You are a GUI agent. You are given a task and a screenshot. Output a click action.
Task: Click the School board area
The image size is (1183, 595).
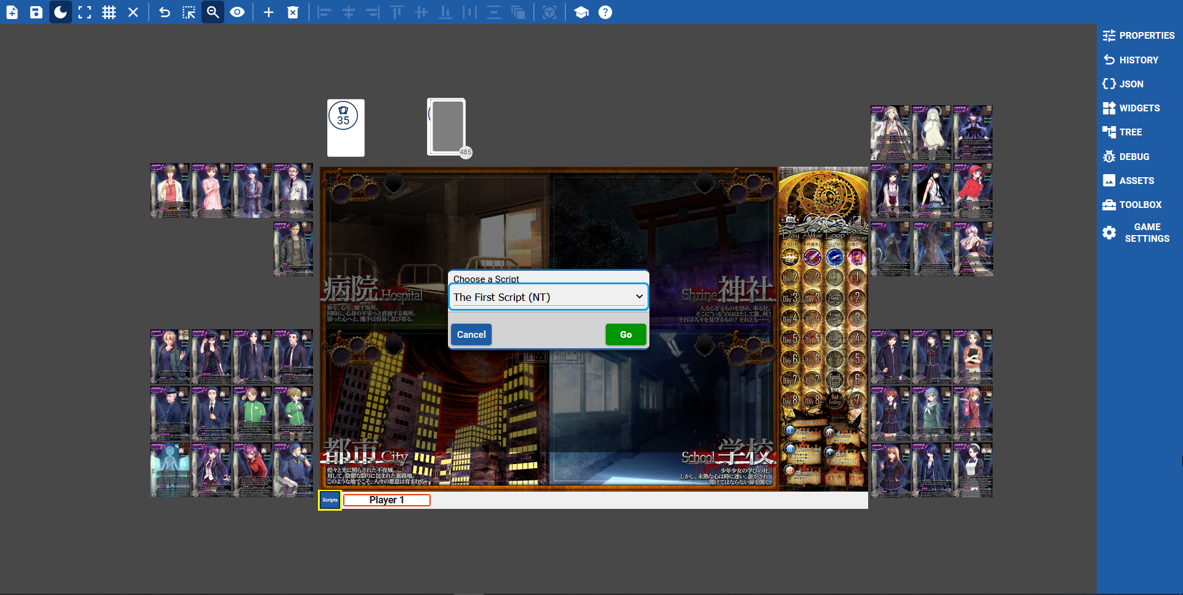(662, 408)
